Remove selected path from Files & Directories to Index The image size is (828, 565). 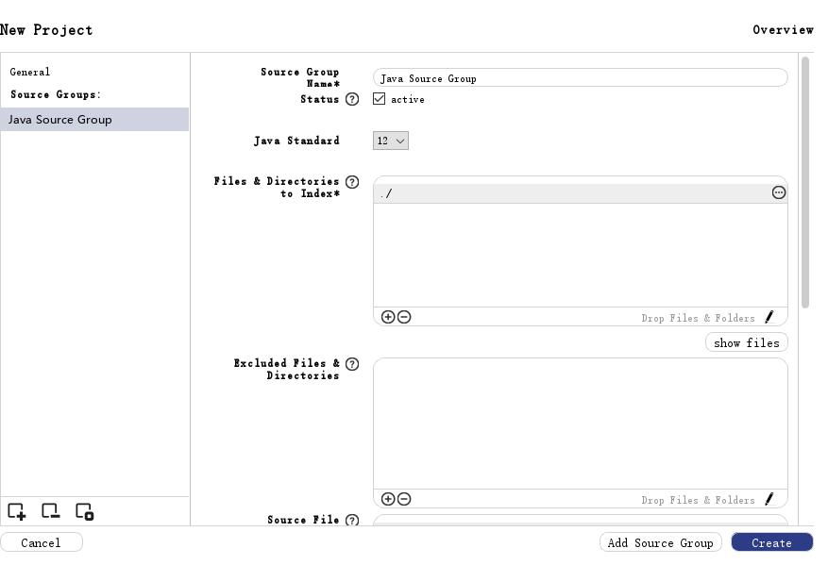click(404, 317)
